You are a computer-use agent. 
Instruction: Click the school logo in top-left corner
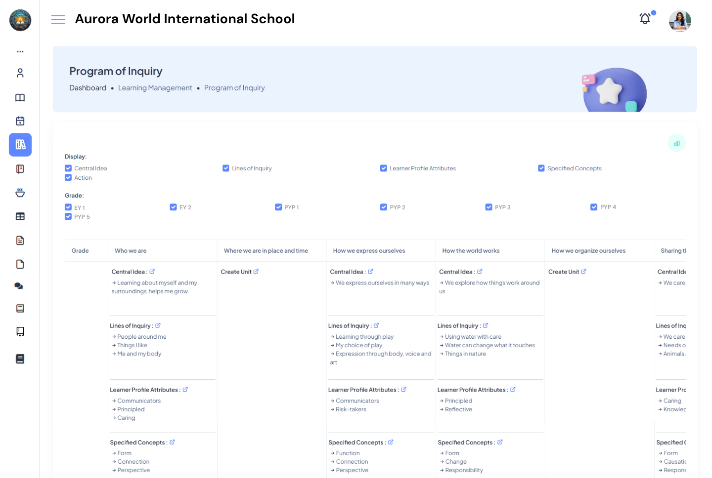point(20,20)
